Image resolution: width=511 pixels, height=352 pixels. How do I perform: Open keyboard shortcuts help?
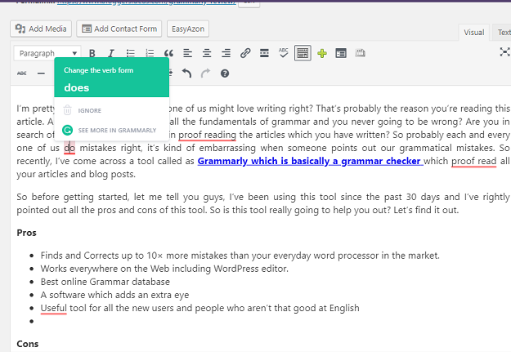click(225, 74)
